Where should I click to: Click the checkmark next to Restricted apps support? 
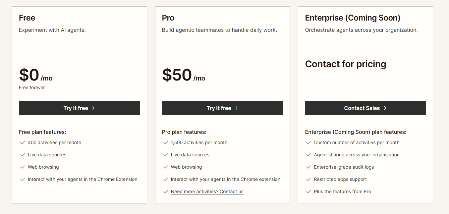point(309,179)
